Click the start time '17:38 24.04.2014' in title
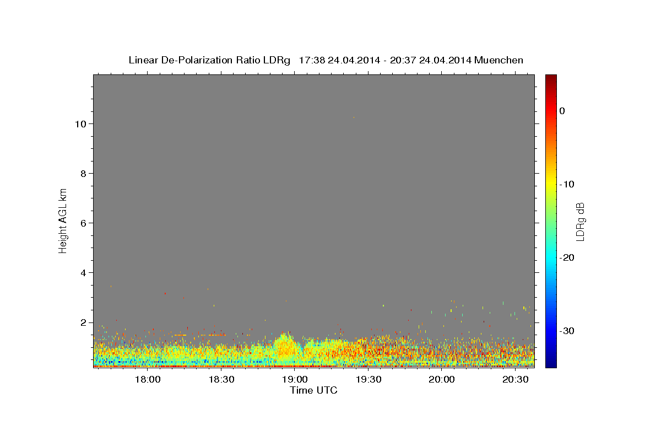Viewport: 661px width, 441px height. pyautogui.click(x=339, y=60)
